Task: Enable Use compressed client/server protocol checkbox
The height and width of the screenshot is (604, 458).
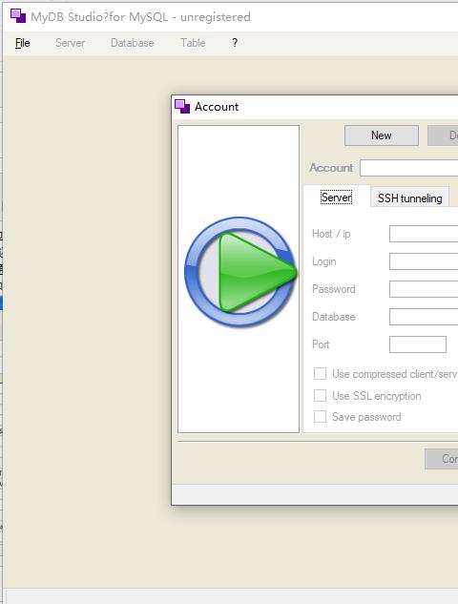Action: 320,374
